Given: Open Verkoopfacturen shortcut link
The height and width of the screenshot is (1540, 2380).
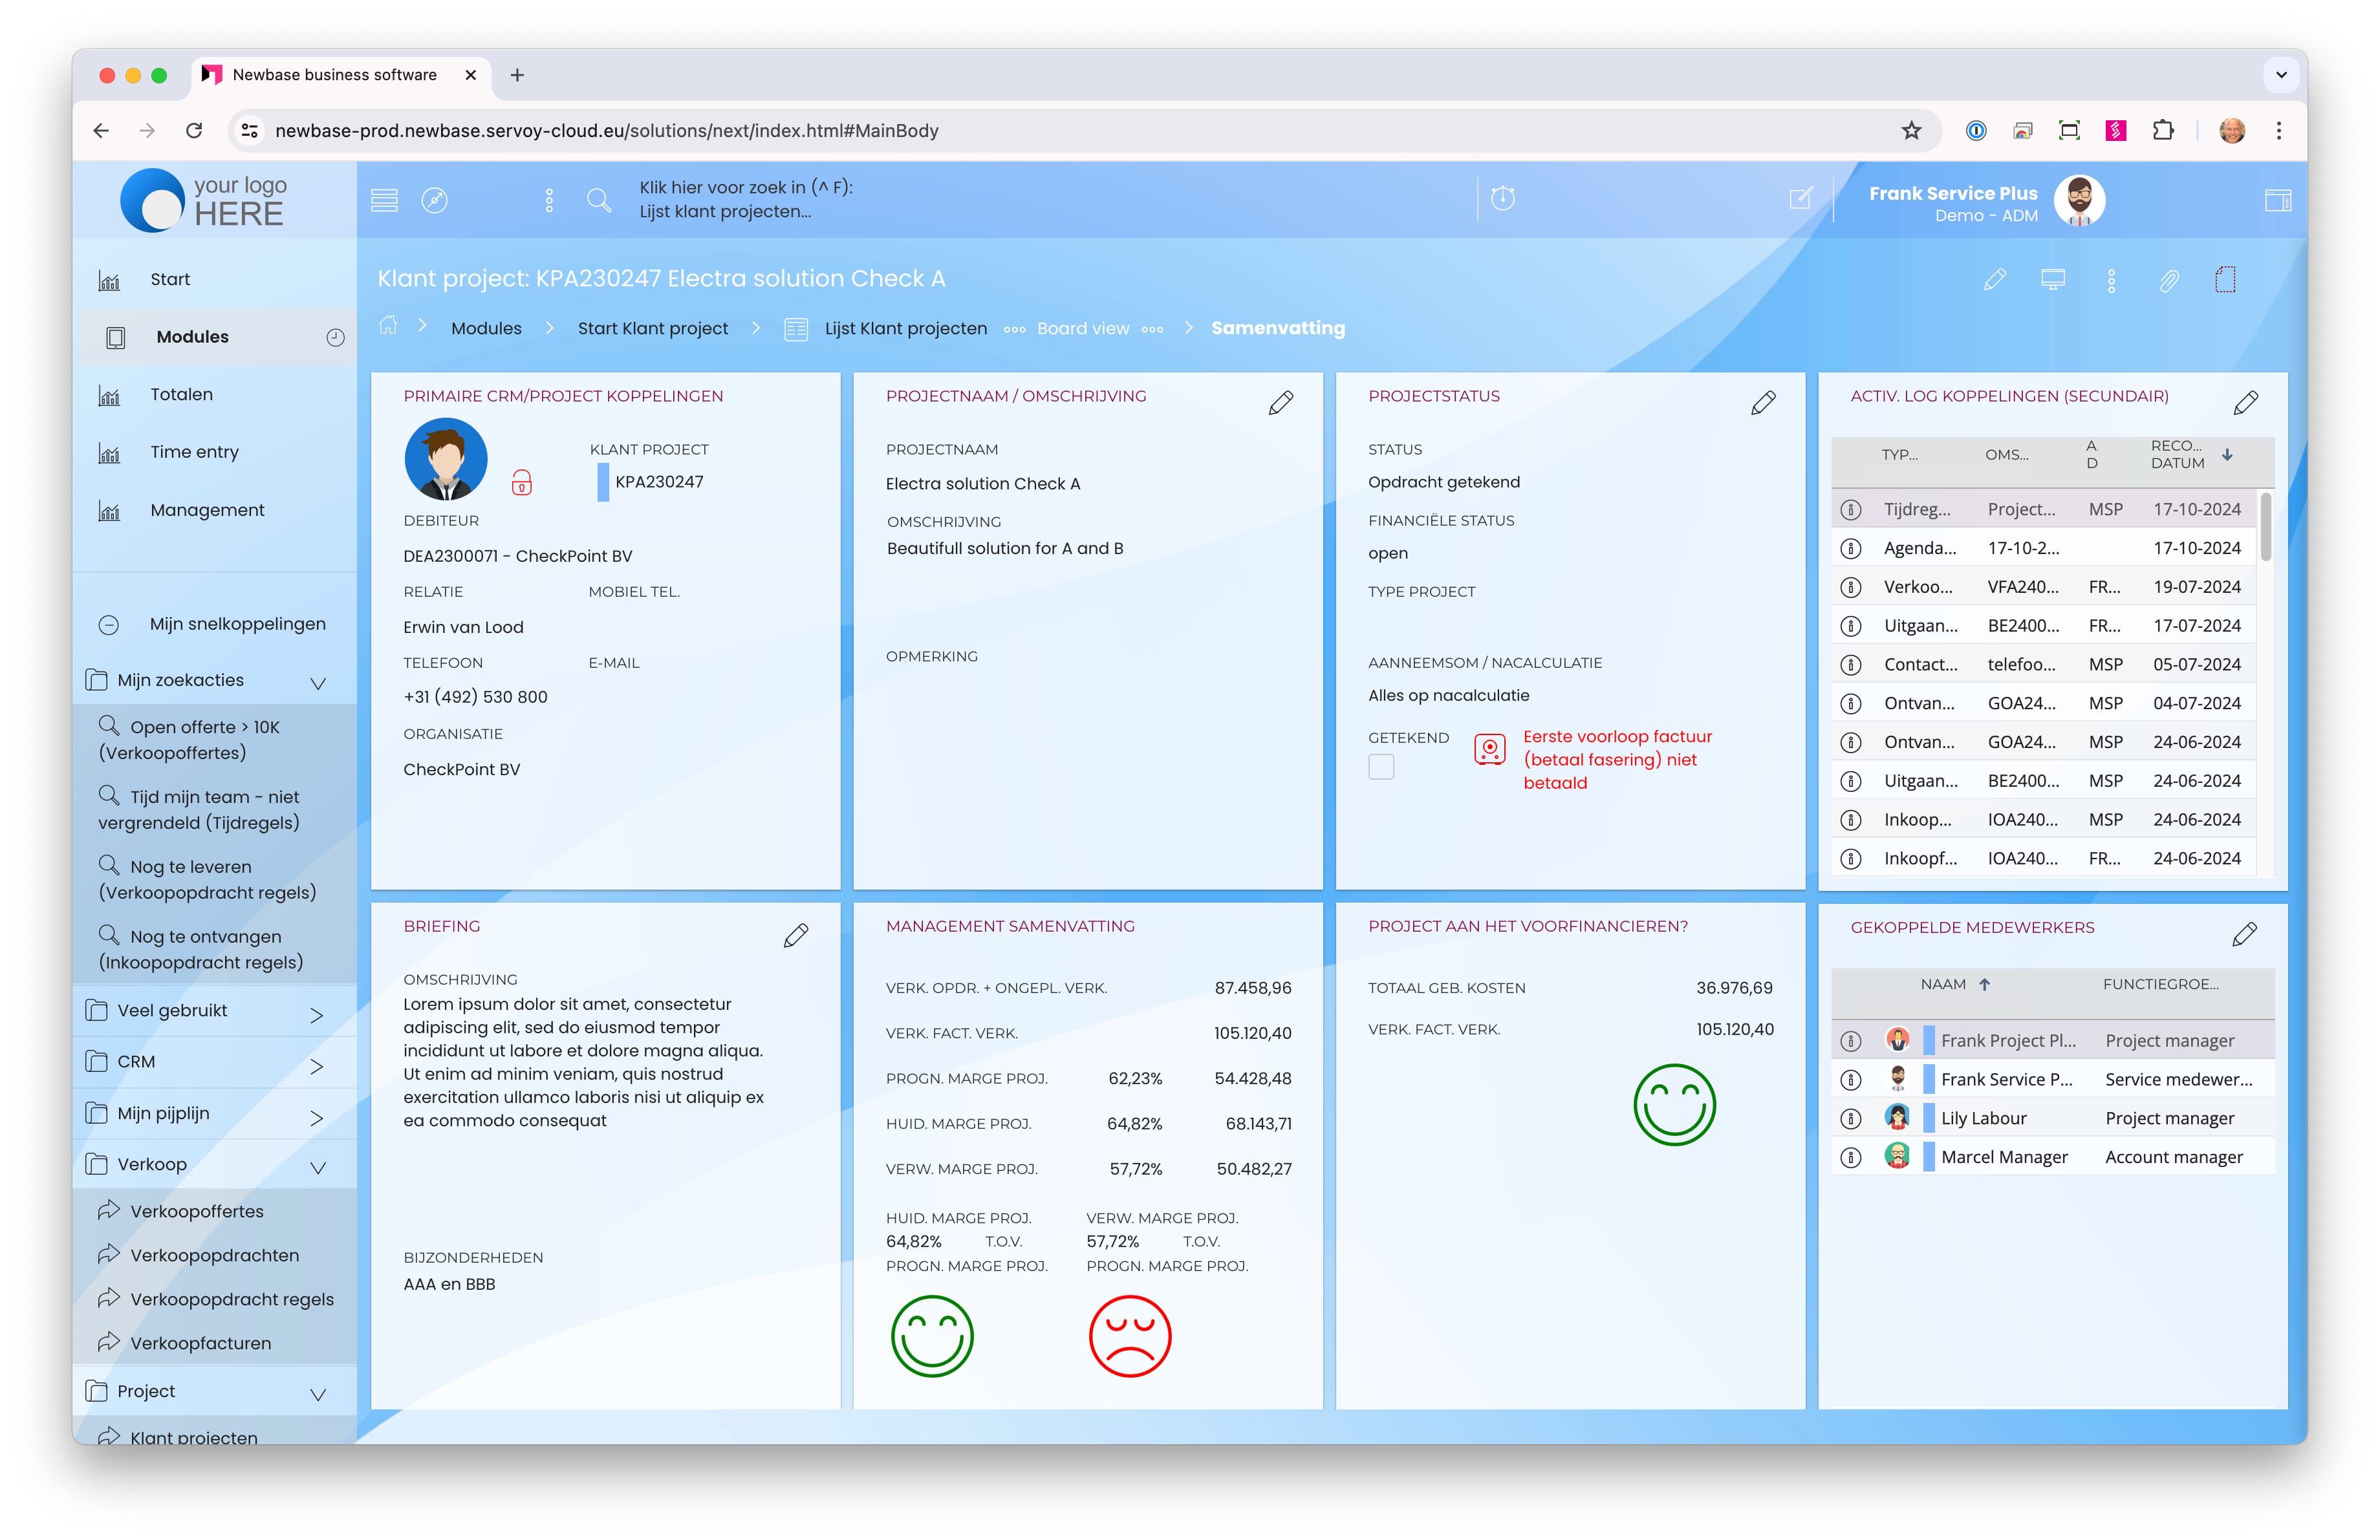Looking at the screenshot, I should pyautogui.click(x=200, y=1344).
